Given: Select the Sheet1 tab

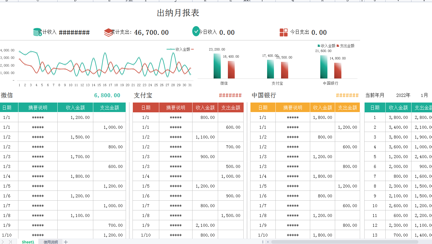Looking at the screenshot, I should point(28,242).
